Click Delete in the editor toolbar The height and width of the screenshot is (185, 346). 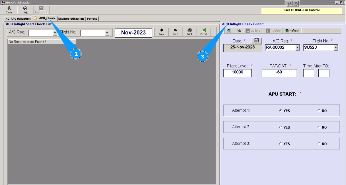click(274, 31)
